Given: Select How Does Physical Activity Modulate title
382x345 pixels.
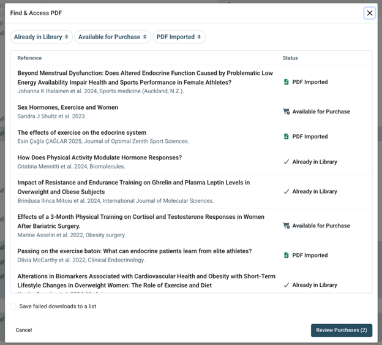Looking at the screenshot, I should (x=100, y=157).
